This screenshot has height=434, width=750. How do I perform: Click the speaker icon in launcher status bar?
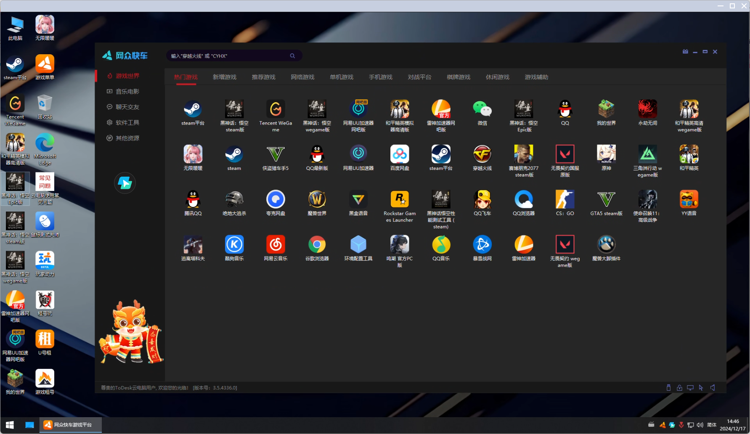(713, 388)
